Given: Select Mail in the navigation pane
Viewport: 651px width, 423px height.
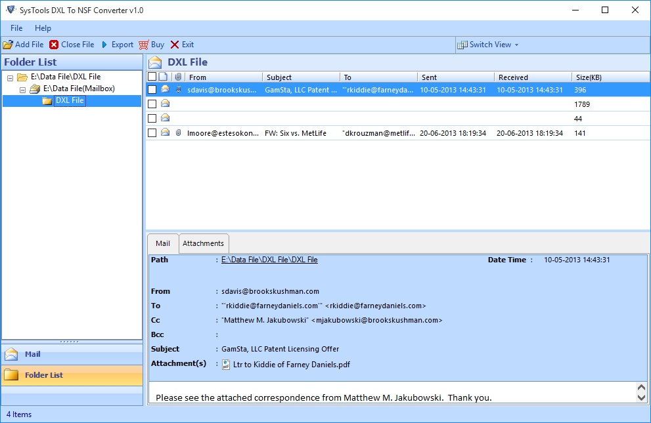Looking at the screenshot, I should 72,354.
